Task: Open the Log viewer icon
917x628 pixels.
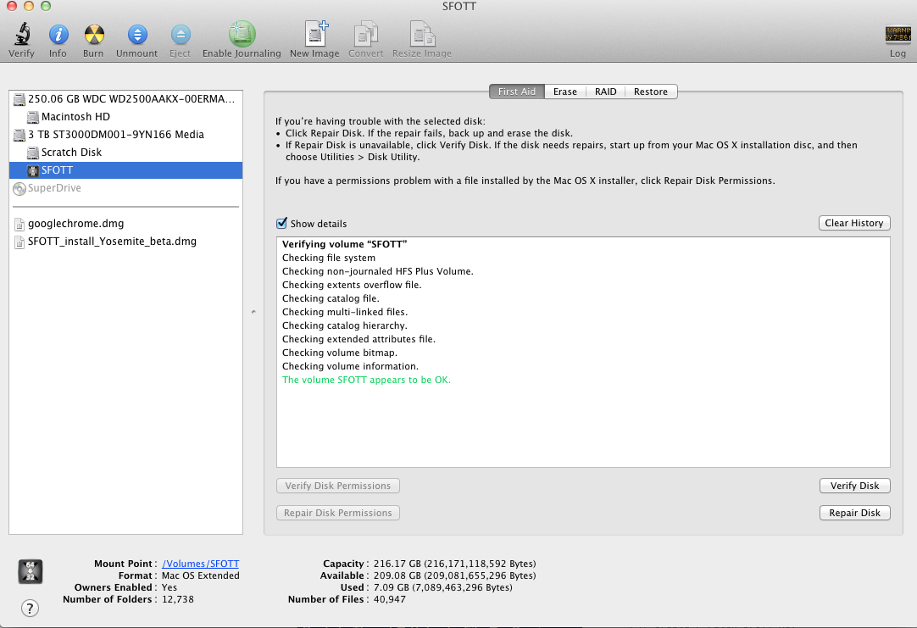Action: click(x=898, y=35)
